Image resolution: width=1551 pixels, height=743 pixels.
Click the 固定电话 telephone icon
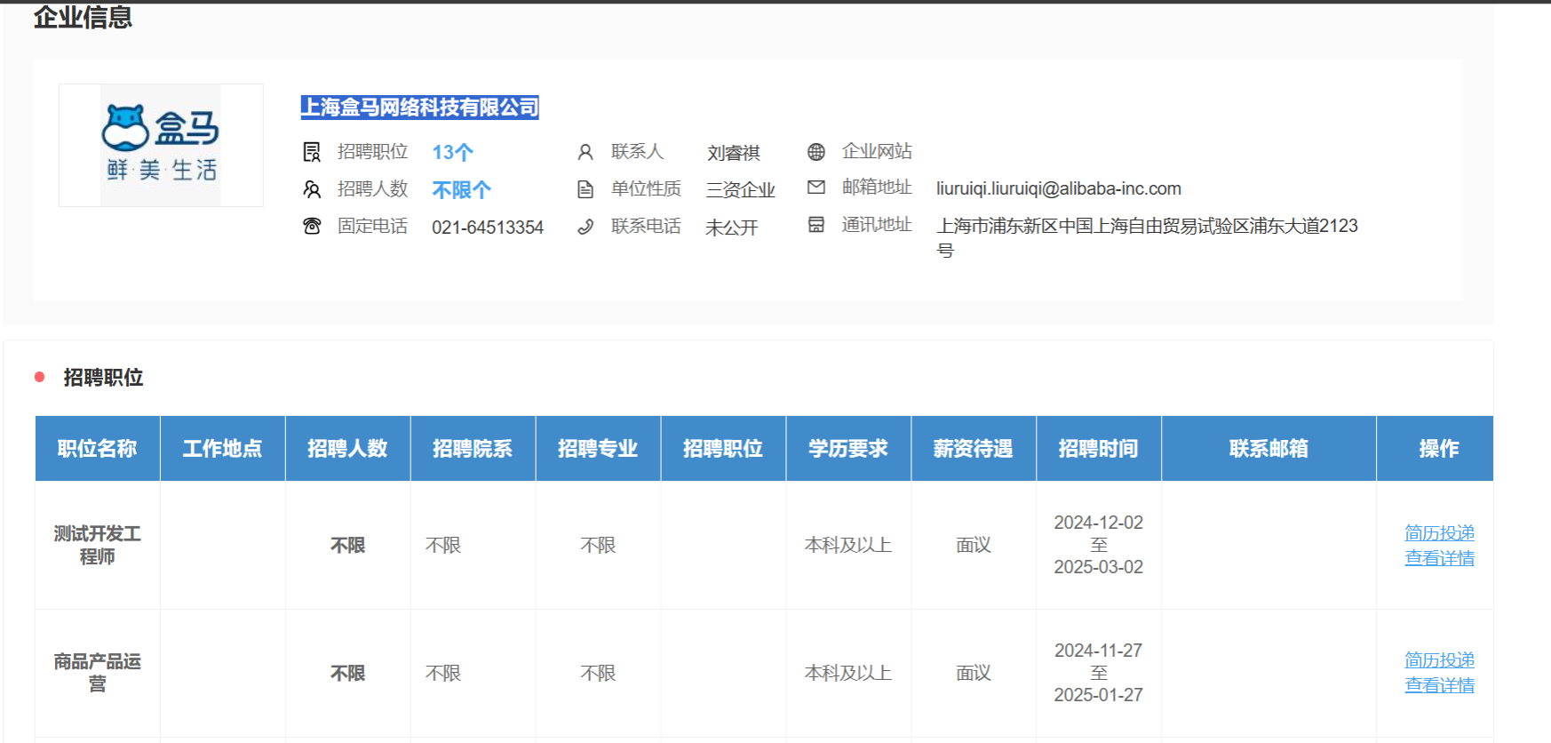(x=312, y=227)
